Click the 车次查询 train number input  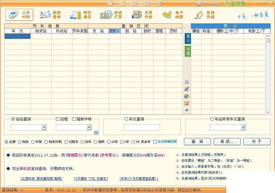(x=142, y=127)
